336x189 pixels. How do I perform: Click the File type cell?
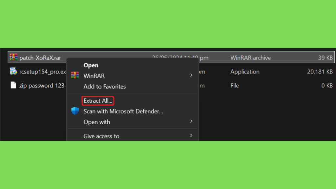[x=235, y=86]
